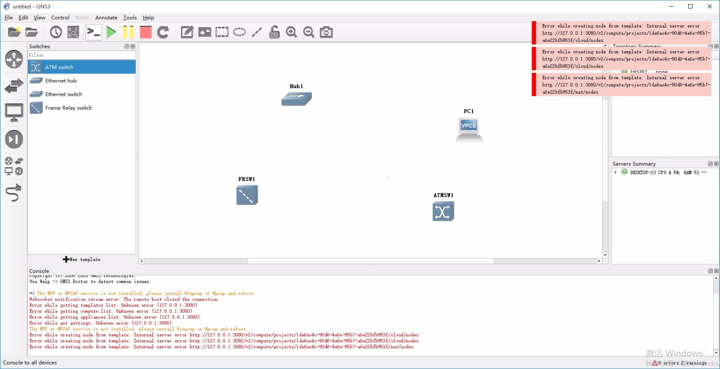Screen dimensions: 720x369
Task: Click the red stop all nodes button
Action: point(146,32)
